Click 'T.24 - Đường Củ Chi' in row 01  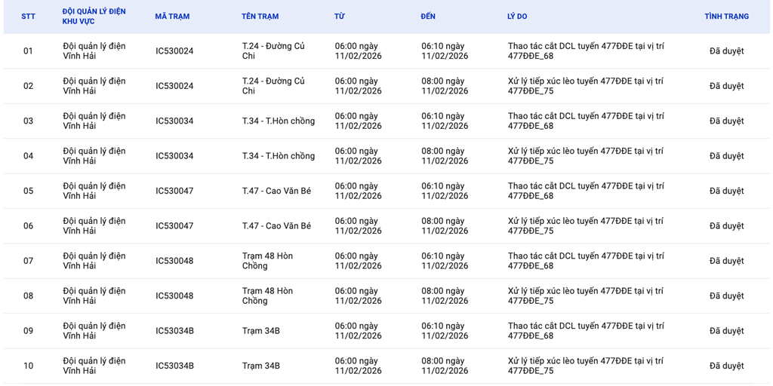tap(273, 51)
